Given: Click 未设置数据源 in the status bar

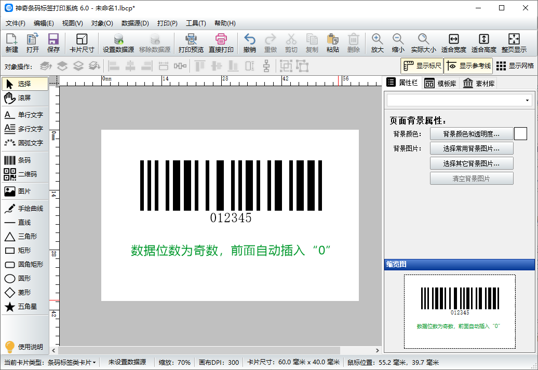Looking at the screenshot, I should [x=127, y=362].
